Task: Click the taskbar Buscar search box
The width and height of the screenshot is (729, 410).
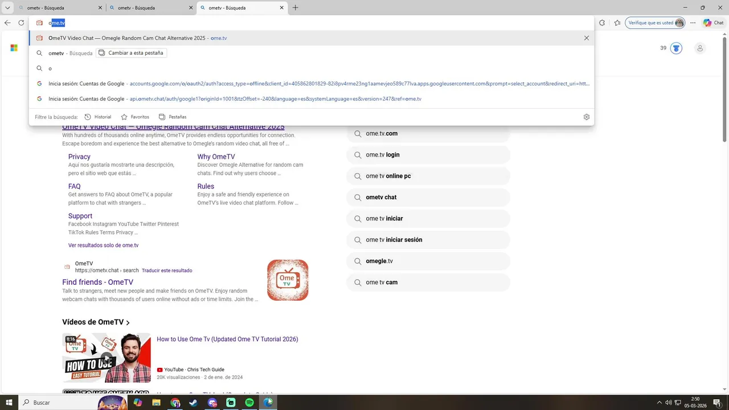Action: 74,403
